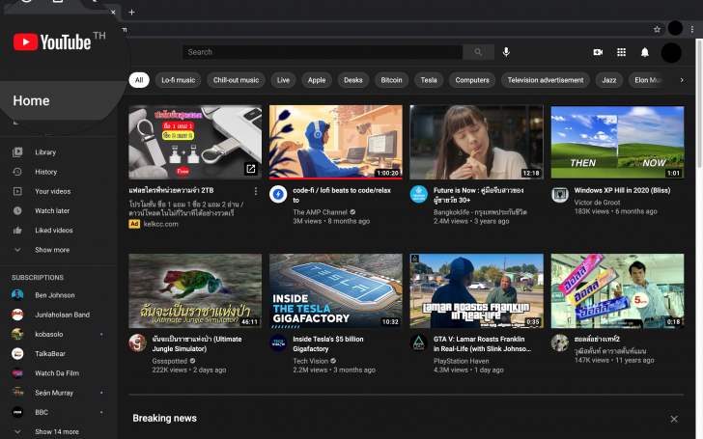Play Lamar Roasts Franklin thumbnail
This screenshot has width=703, height=439.
477,290
